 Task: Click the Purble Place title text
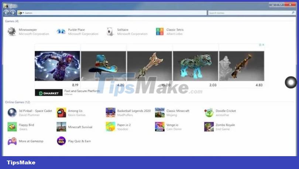[x=76, y=30]
